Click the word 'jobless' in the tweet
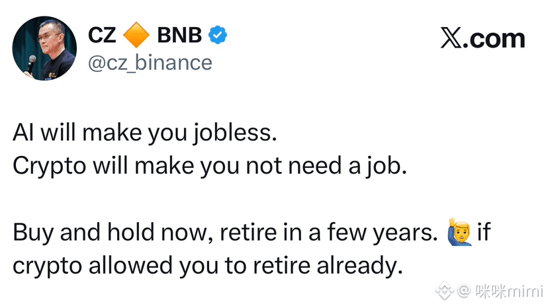Screen dimensions: 548x308 point(232,134)
